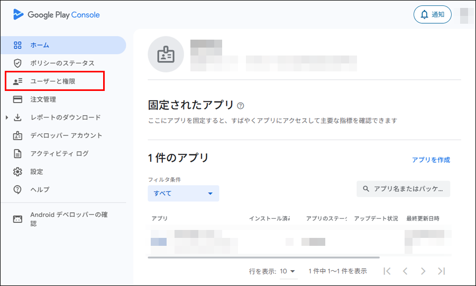Expand the レポートのダウンロード submenu arrow
Viewport: 476px width, 286px height.
tap(7, 117)
